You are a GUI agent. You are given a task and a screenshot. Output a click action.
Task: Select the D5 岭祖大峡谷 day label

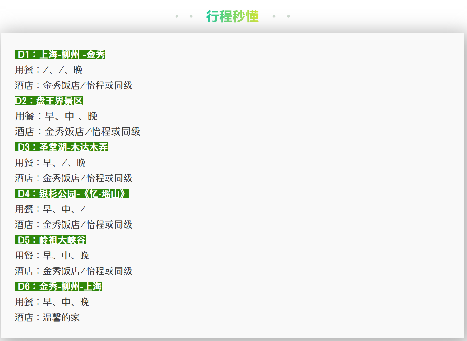tap(51, 240)
